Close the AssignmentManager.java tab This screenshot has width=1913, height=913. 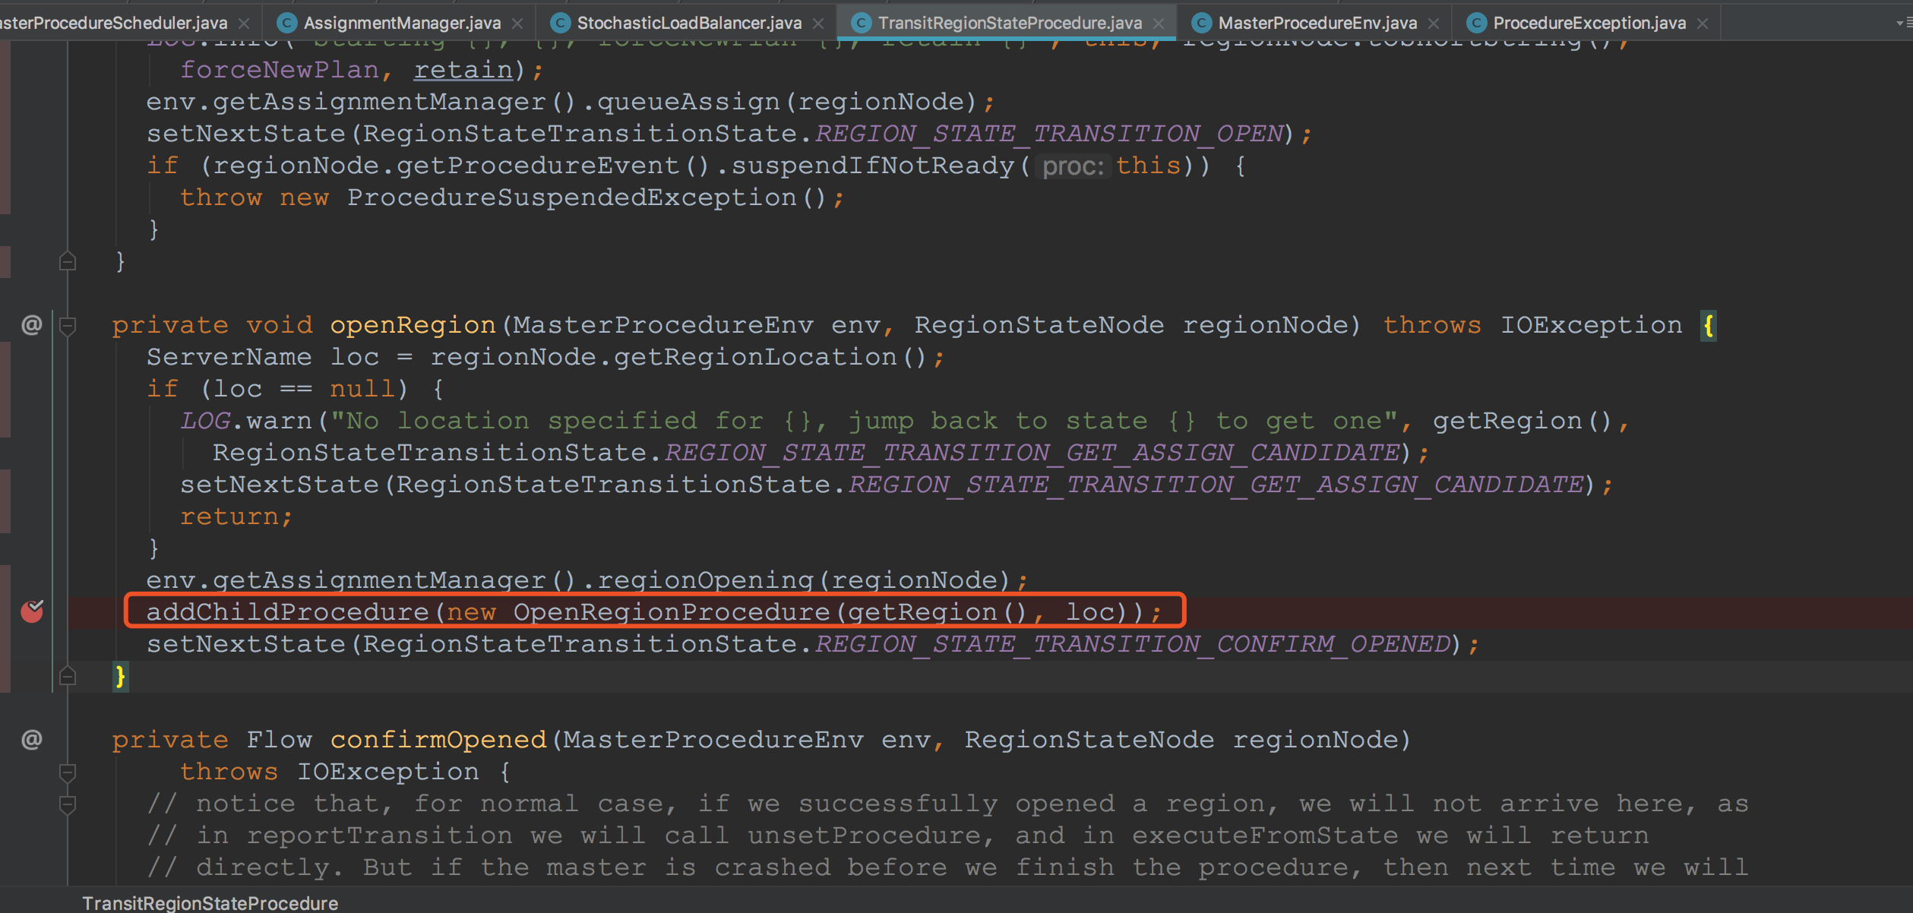click(x=517, y=24)
